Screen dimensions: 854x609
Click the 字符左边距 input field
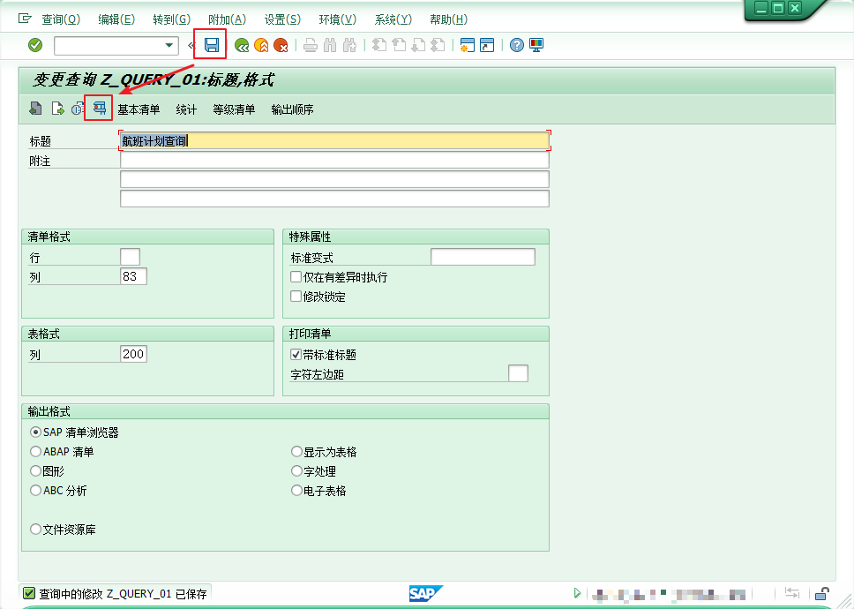(x=518, y=373)
